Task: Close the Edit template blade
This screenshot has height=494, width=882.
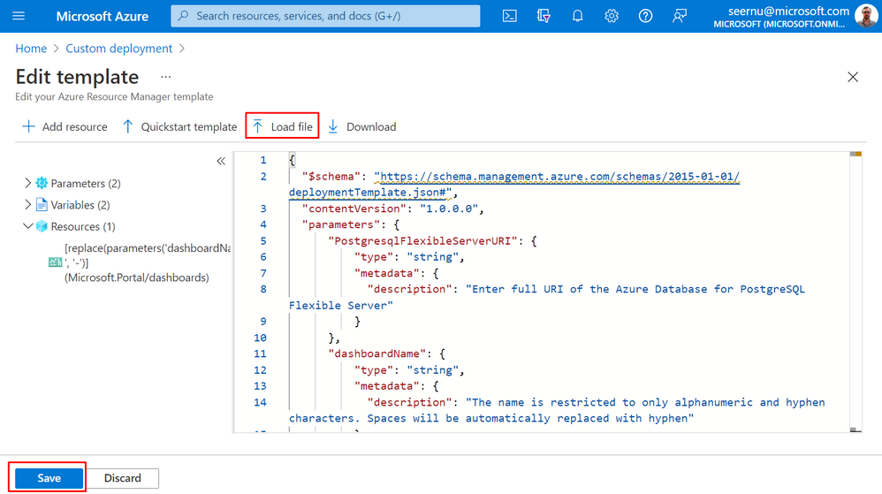Action: click(853, 77)
